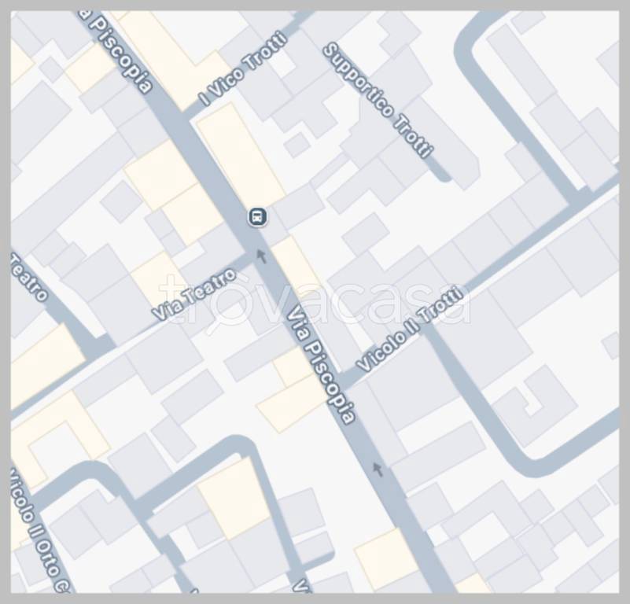Click the dead end of Supportico Trotti
Image resolution: width=630 pixels, height=604 pixels.
(x=444, y=175)
